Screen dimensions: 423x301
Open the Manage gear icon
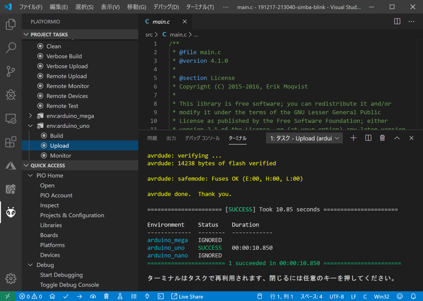coord(11,278)
